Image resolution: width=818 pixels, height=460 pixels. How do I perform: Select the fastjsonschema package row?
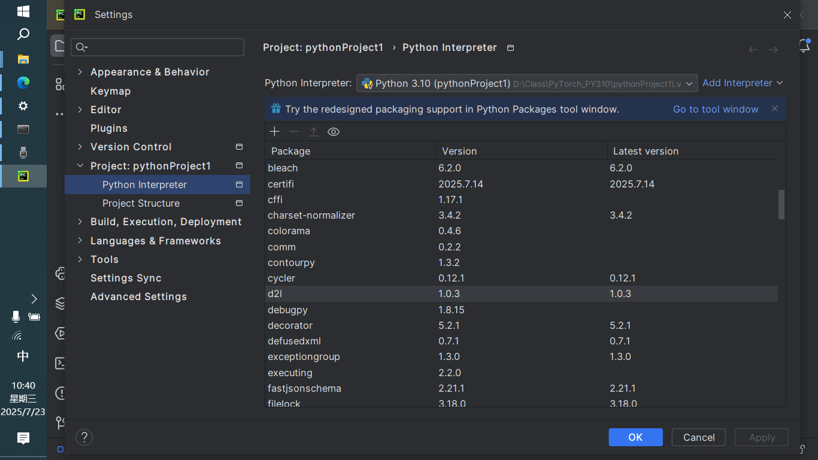pyautogui.click(x=522, y=388)
